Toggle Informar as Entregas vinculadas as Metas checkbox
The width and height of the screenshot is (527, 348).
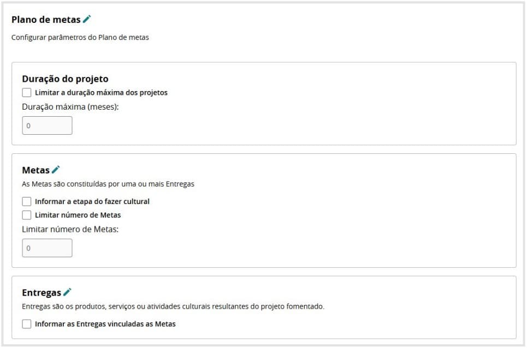tap(27, 324)
